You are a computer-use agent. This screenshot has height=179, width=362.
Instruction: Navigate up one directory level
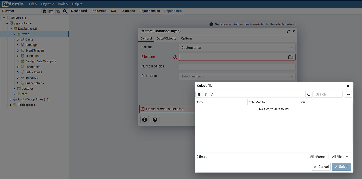pos(205,94)
